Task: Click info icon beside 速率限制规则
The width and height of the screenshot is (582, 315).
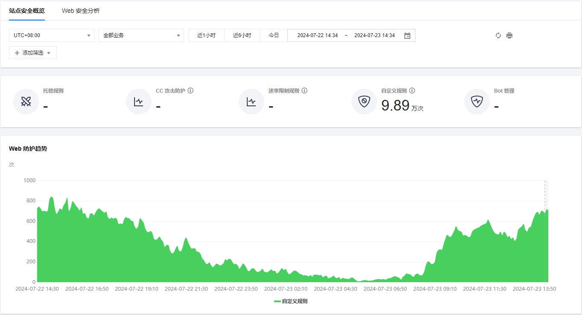Action: click(x=304, y=90)
